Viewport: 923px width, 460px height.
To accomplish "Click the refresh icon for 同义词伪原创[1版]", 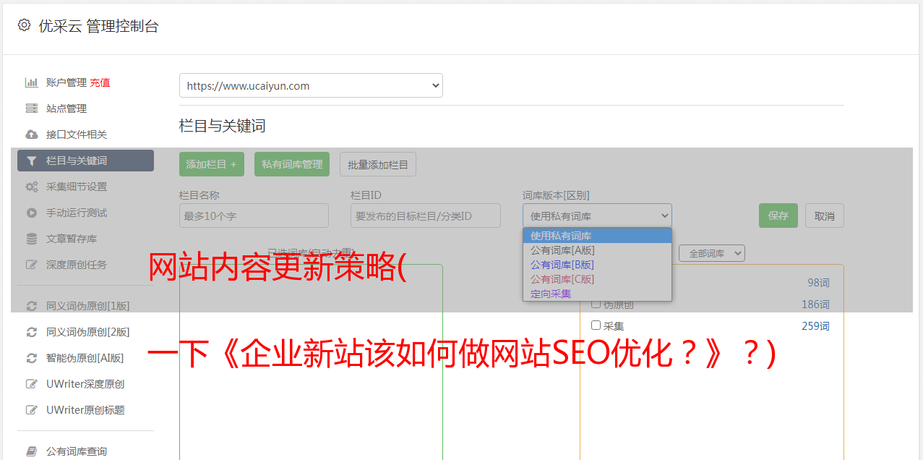I will coord(32,306).
